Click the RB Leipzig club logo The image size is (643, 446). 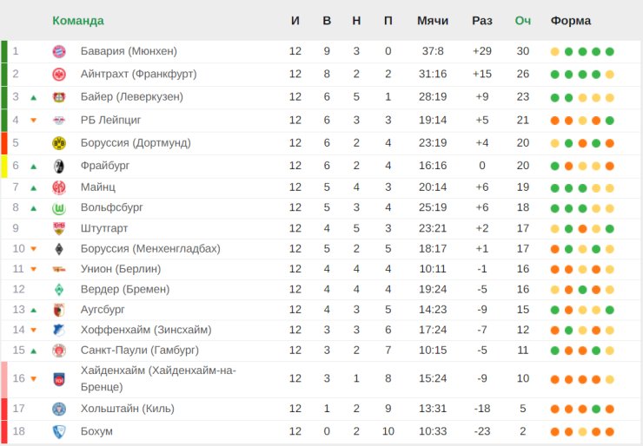[59, 120]
